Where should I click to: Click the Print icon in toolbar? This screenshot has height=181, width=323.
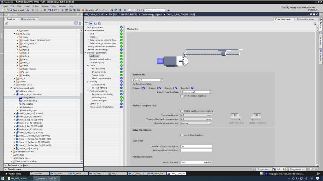click(28, 10)
